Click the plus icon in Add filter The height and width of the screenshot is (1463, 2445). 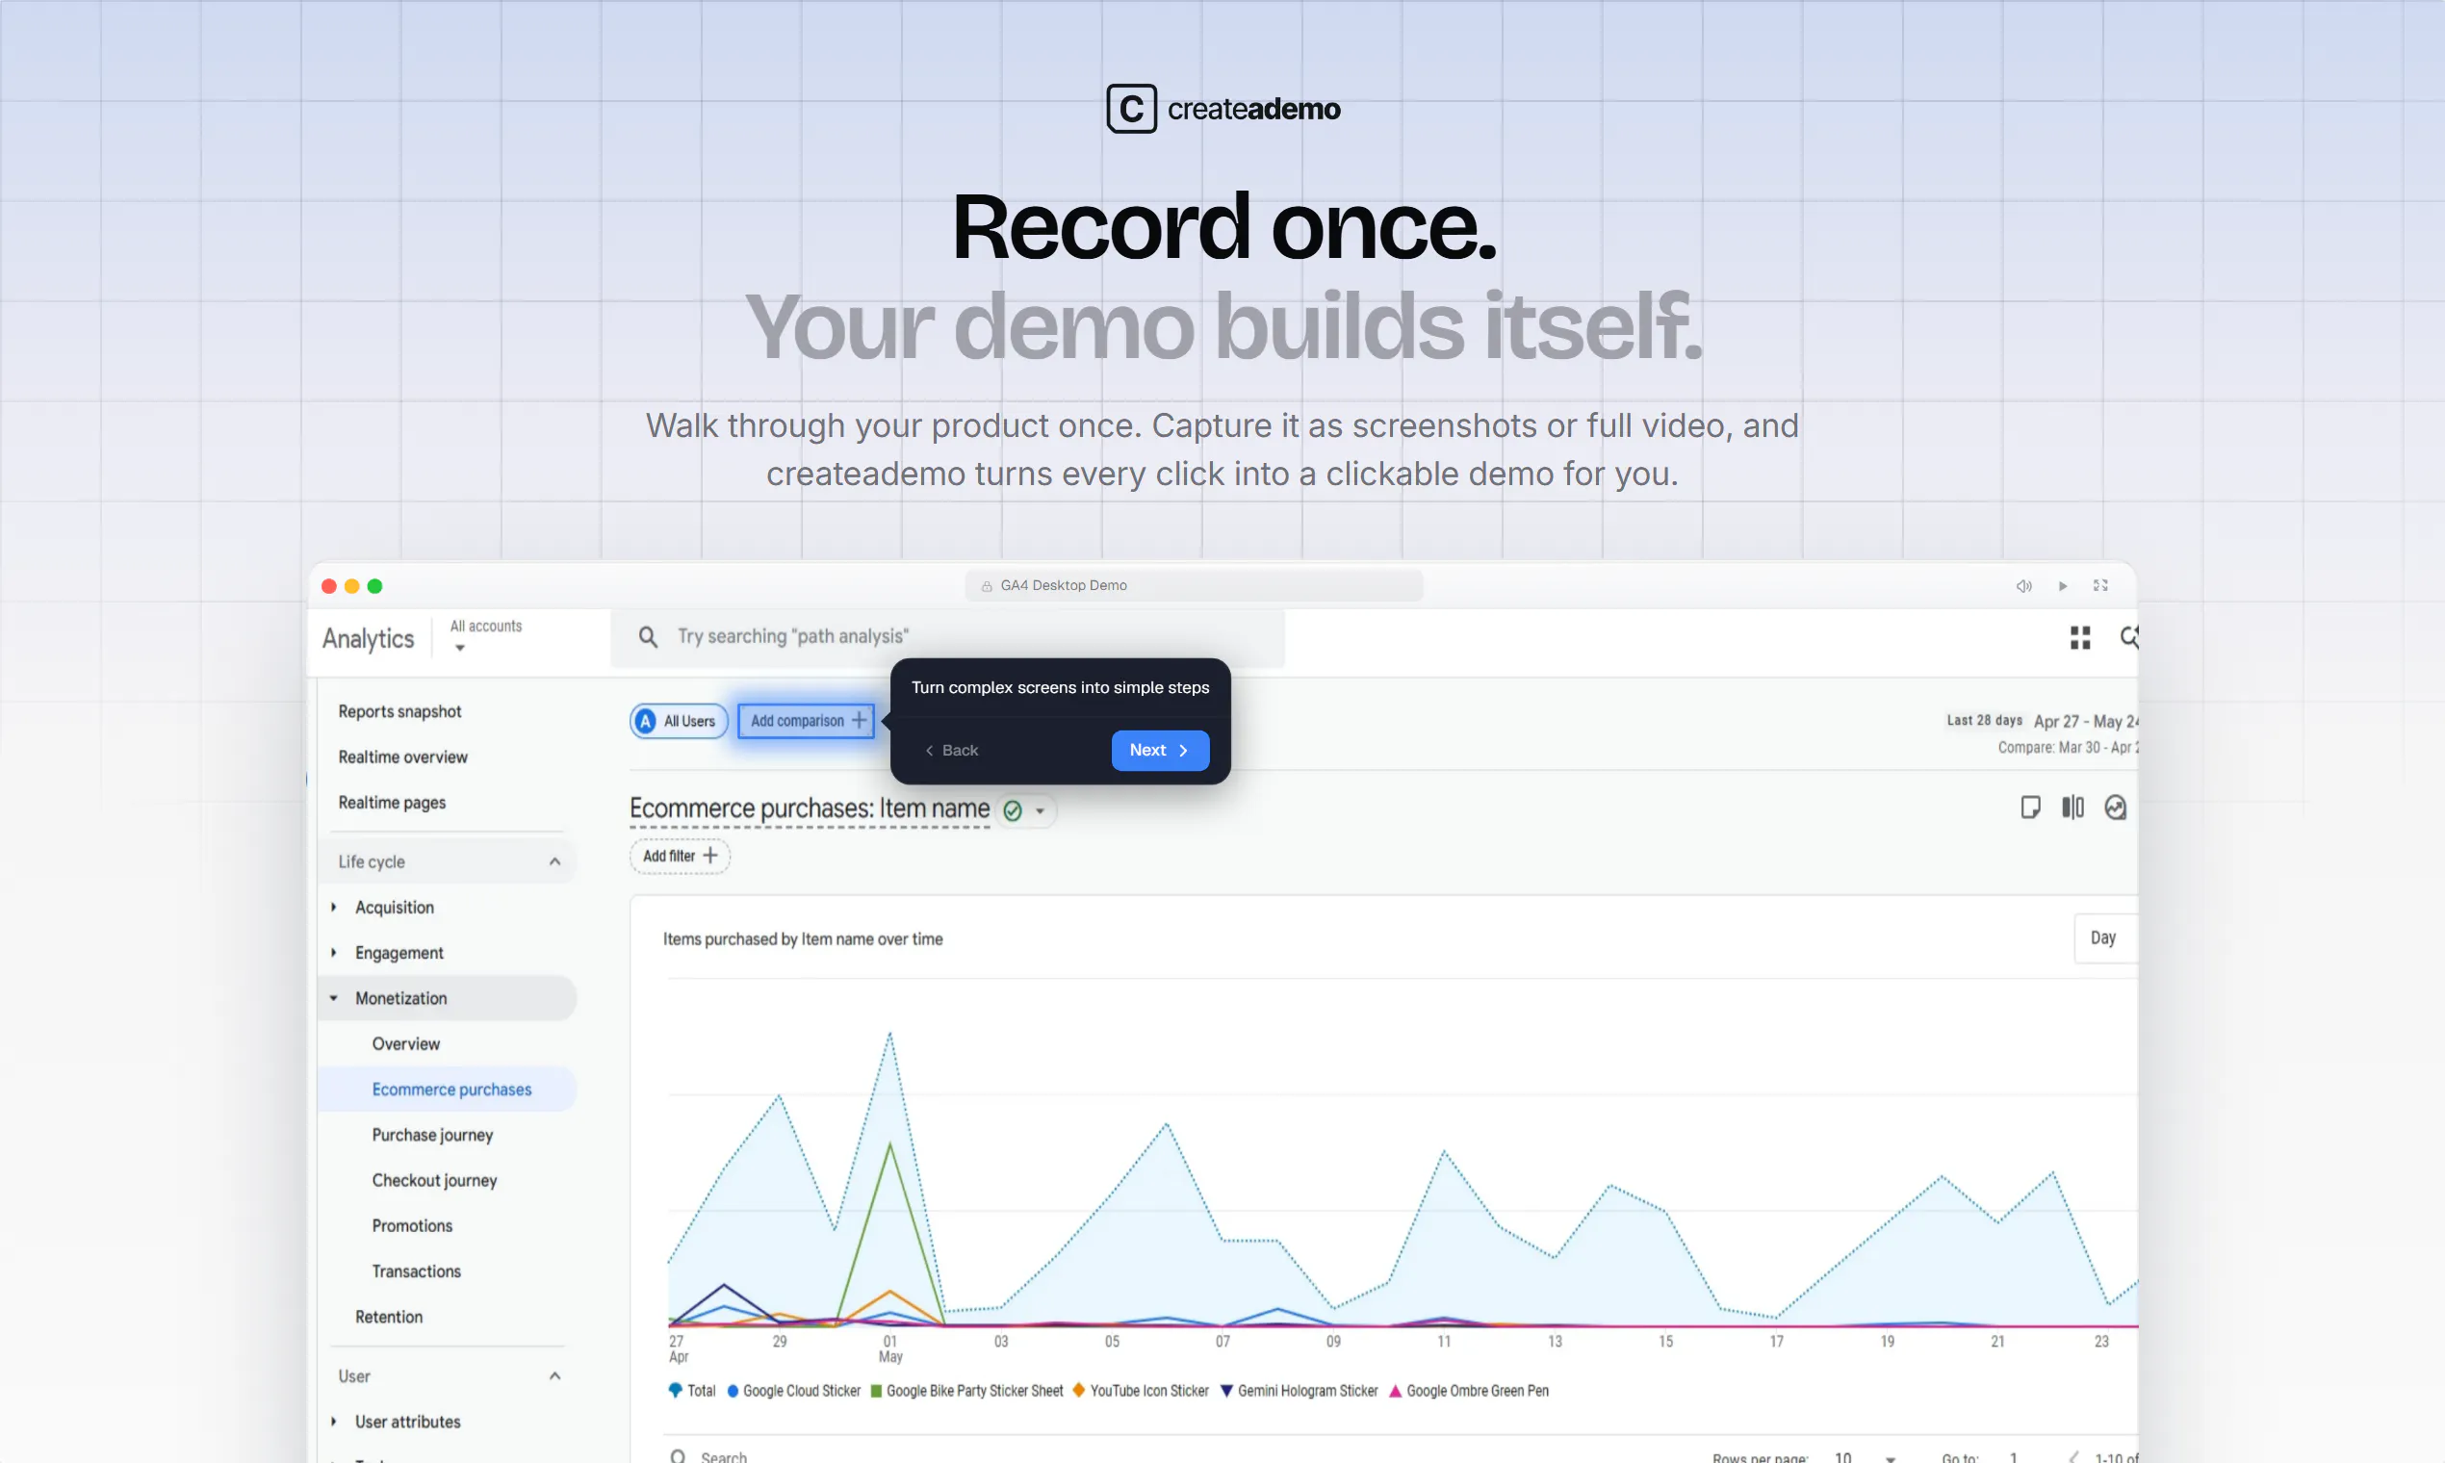[709, 856]
